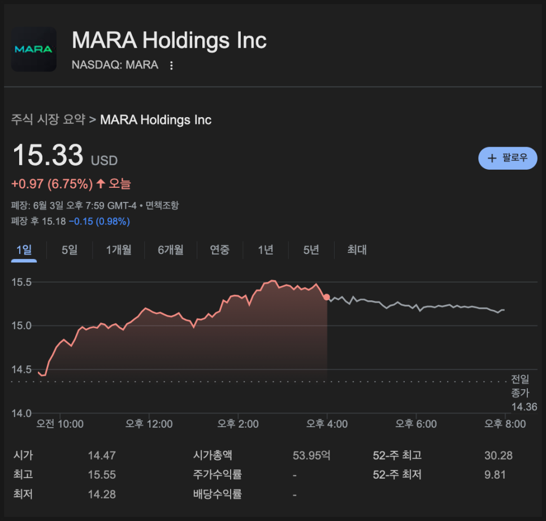Click the red up-arrow change indicator
546x521 pixels.
coord(101,184)
